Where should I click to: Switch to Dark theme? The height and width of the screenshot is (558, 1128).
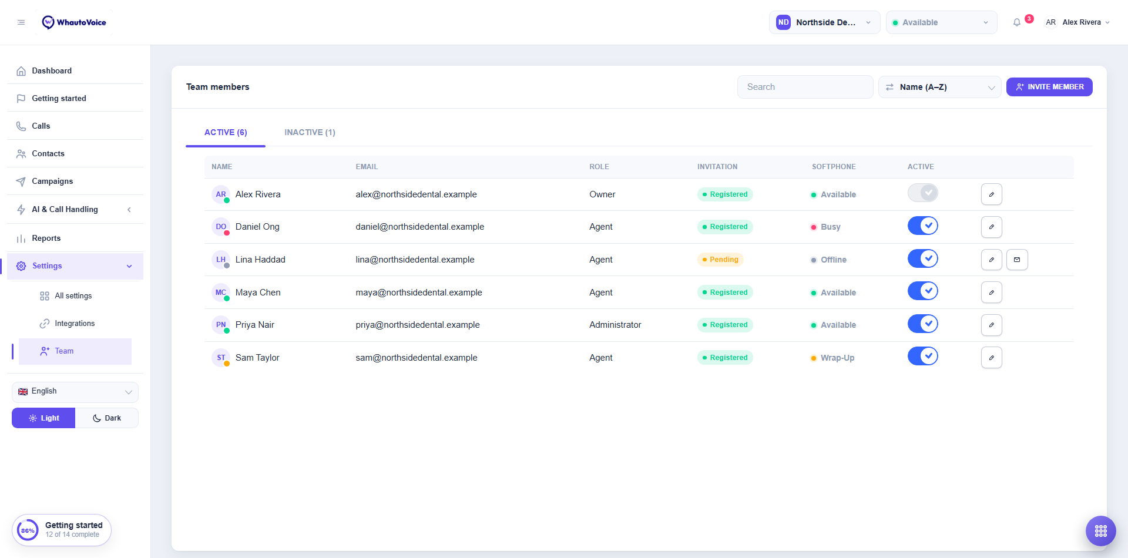pos(107,418)
